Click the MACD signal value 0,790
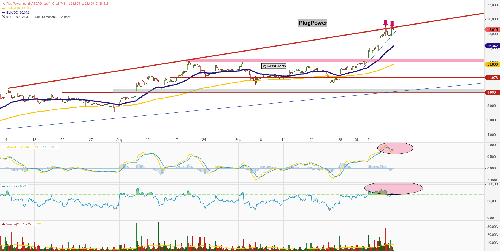Viewport: 500px width, 251px height. 43,147
